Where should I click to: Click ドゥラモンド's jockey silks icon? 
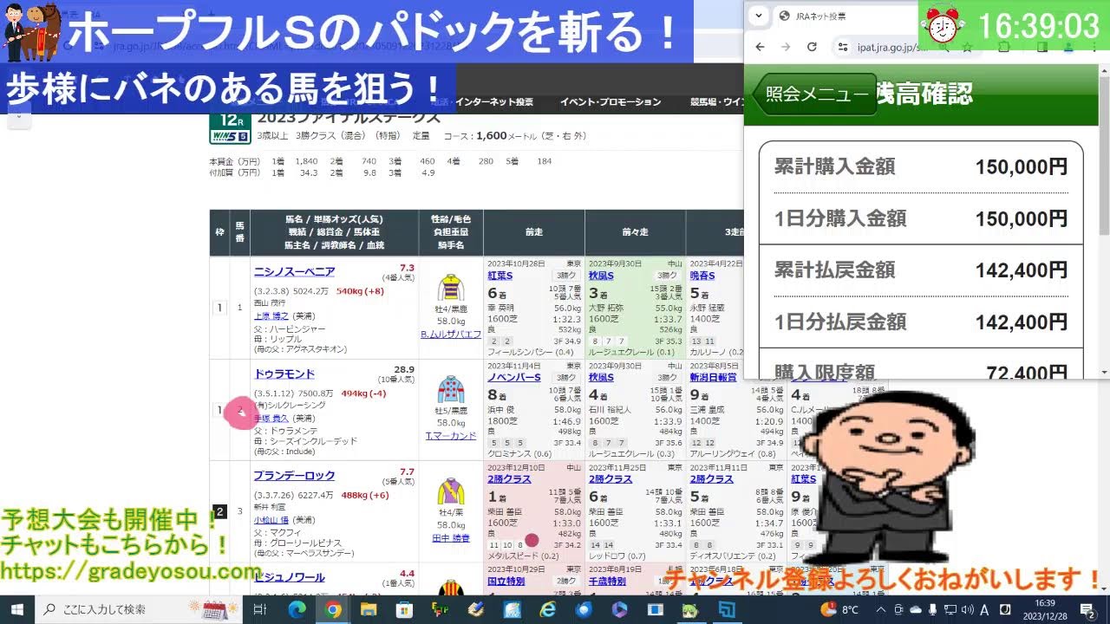click(451, 390)
